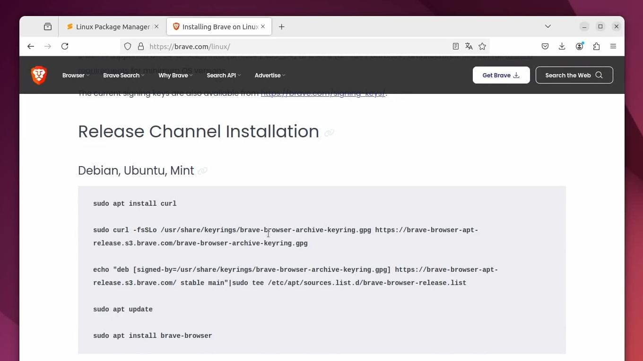The image size is (643, 361).
Task: Click the Release Channel Installation heading
Action: pos(199,132)
